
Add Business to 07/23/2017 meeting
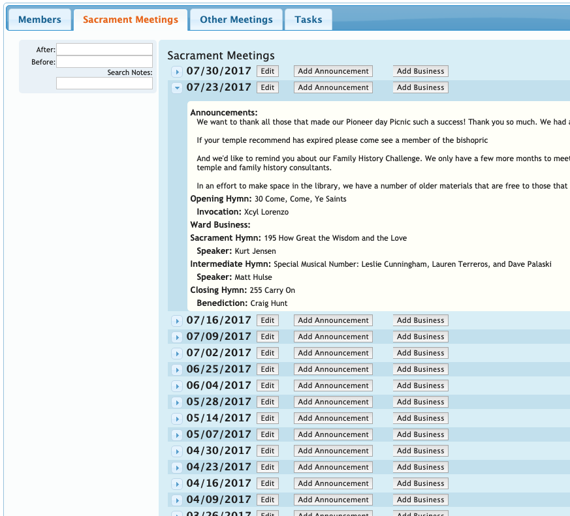click(x=420, y=87)
